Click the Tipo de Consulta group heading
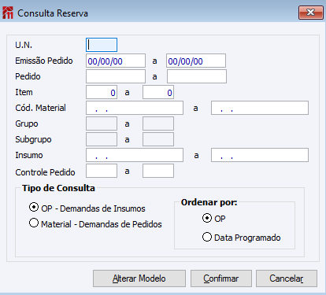This screenshot has height=295, width=326. click(58, 188)
